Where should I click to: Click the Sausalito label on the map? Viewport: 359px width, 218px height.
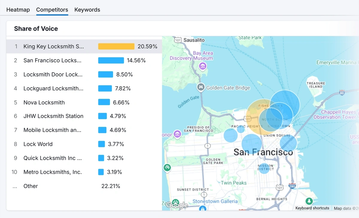(x=194, y=40)
